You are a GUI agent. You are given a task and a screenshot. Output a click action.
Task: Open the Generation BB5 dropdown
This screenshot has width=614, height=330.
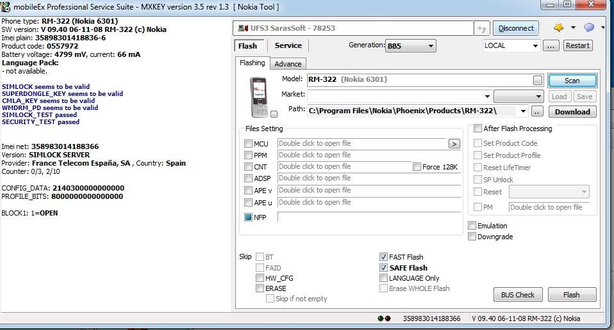[x=411, y=45]
